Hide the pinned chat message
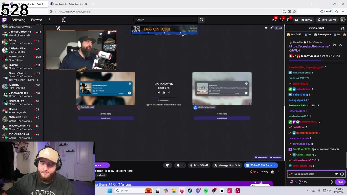Viewport: 347px width, 195px height. click(x=335, y=45)
